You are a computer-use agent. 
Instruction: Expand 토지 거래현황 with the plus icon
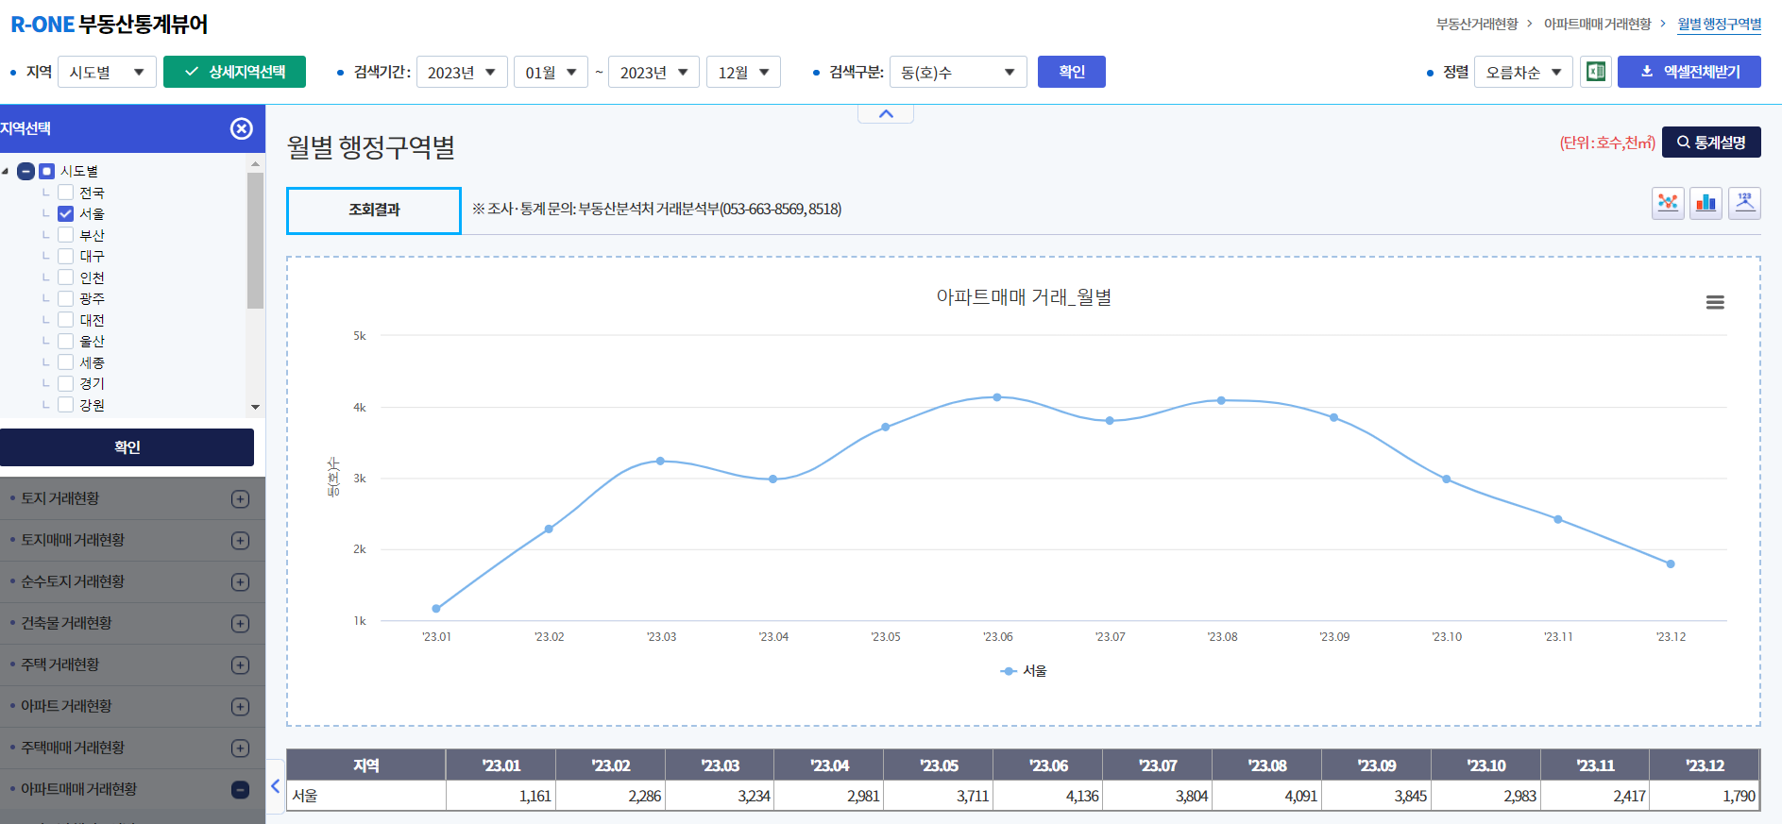click(241, 499)
